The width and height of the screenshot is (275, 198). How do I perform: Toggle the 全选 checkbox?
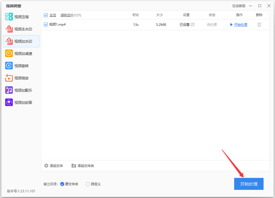tap(46, 15)
